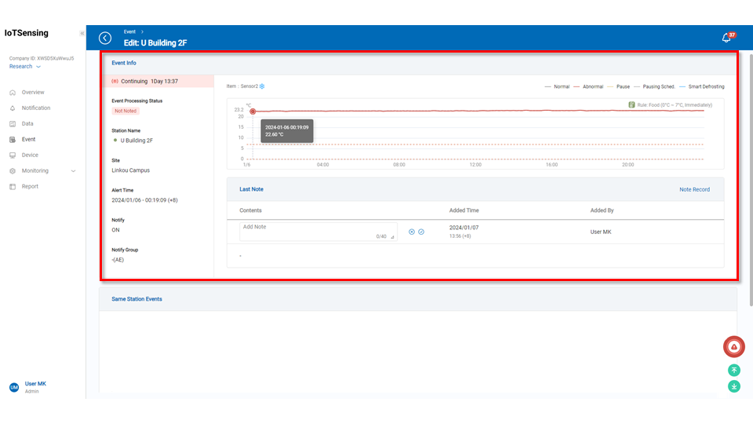Confirm the note with the checkmark icon

(x=421, y=232)
